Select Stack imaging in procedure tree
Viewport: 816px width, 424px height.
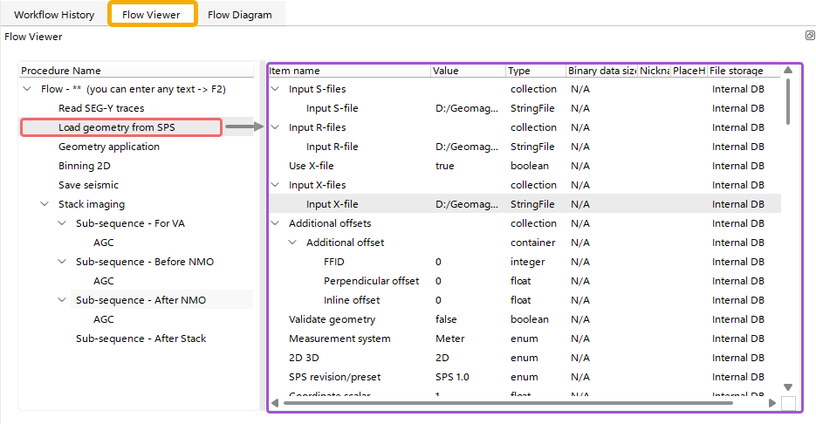pos(92,204)
